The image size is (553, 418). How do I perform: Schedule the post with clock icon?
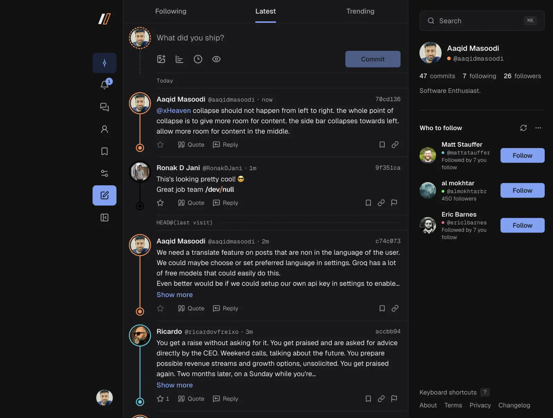click(x=198, y=59)
